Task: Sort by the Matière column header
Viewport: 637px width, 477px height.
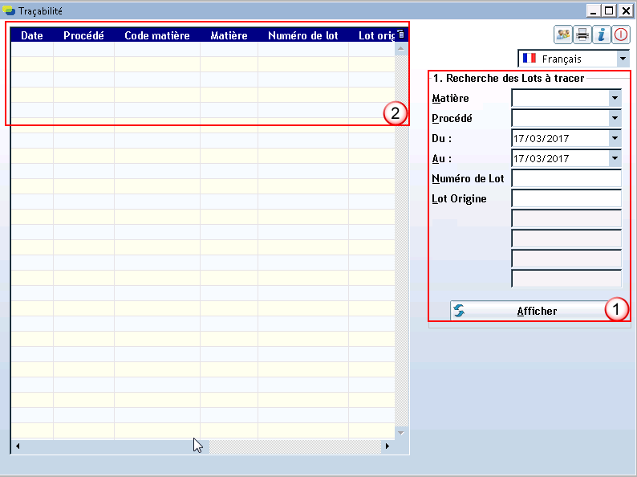Action: click(229, 35)
